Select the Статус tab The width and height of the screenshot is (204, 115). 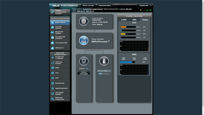[x=145, y=20]
